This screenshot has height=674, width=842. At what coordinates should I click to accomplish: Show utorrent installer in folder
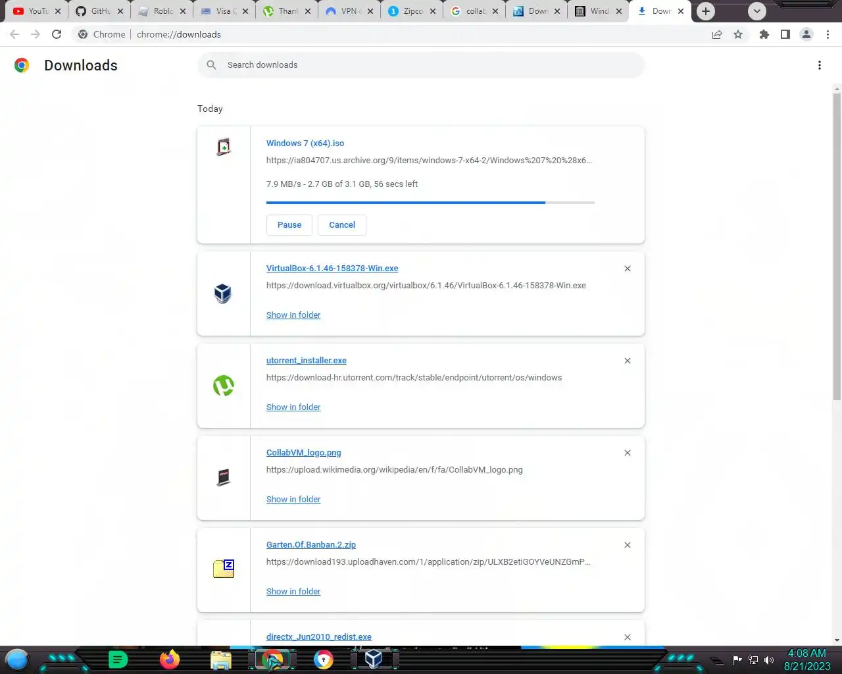click(293, 407)
